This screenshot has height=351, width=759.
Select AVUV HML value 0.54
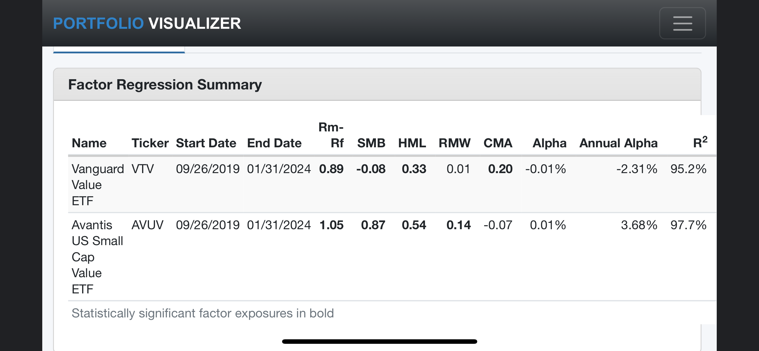pyautogui.click(x=414, y=225)
